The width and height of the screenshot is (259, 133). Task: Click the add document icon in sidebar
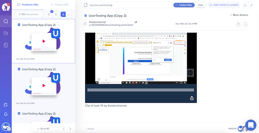tap(6, 105)
